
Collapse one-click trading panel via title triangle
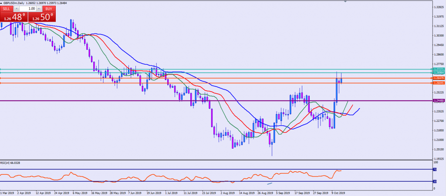[2, 2]
